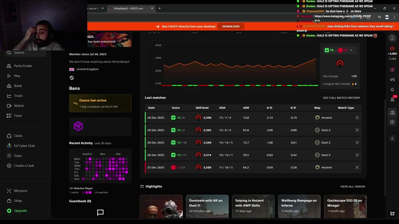Open Missions in sidebar
This screenshot has height=224, width=399.
(x=17, y=191)
